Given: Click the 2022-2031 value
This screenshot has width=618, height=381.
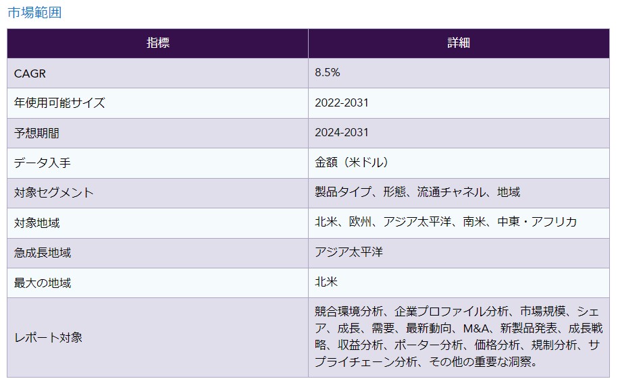Looking at the screenshot, I should (x=342, y=102).
